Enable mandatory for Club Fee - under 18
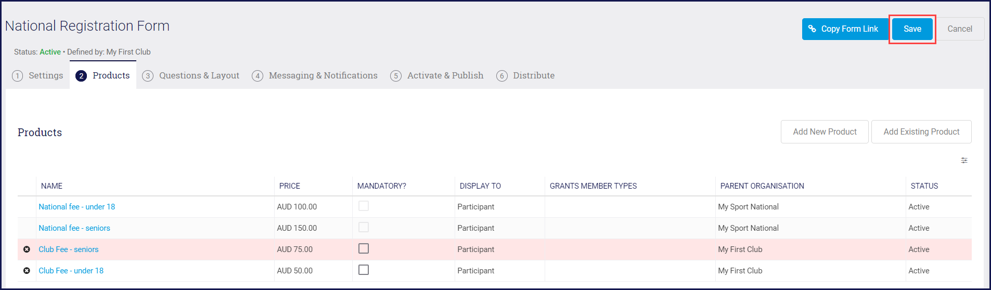The height and width of the screenshot is (290, 991). coord(364,270)
